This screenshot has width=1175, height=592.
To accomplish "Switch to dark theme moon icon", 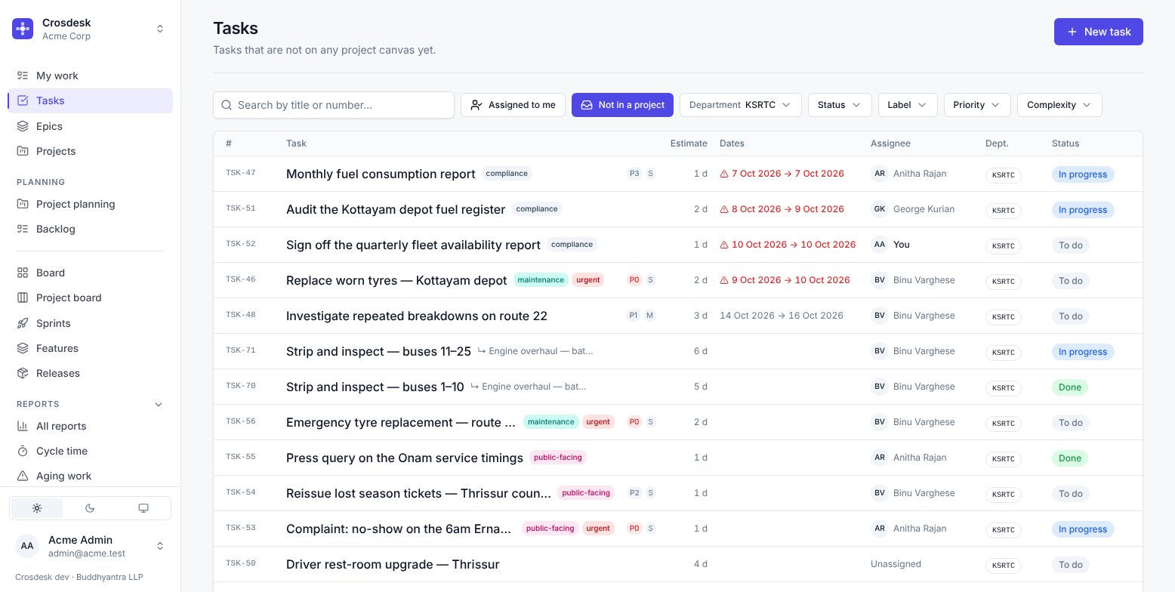I will point(90,508).
